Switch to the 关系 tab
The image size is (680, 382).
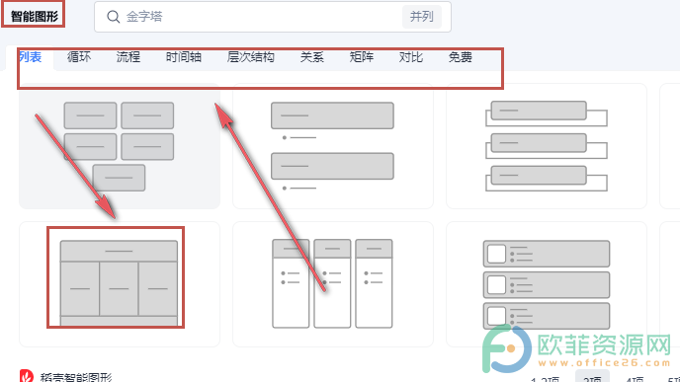point(312,56)
